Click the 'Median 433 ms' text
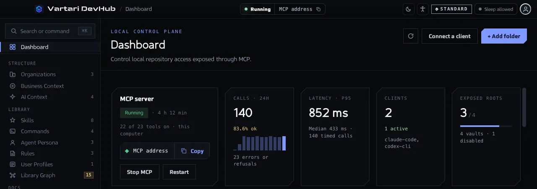This screenshot has width=537, height=189. tap(329, 129)
